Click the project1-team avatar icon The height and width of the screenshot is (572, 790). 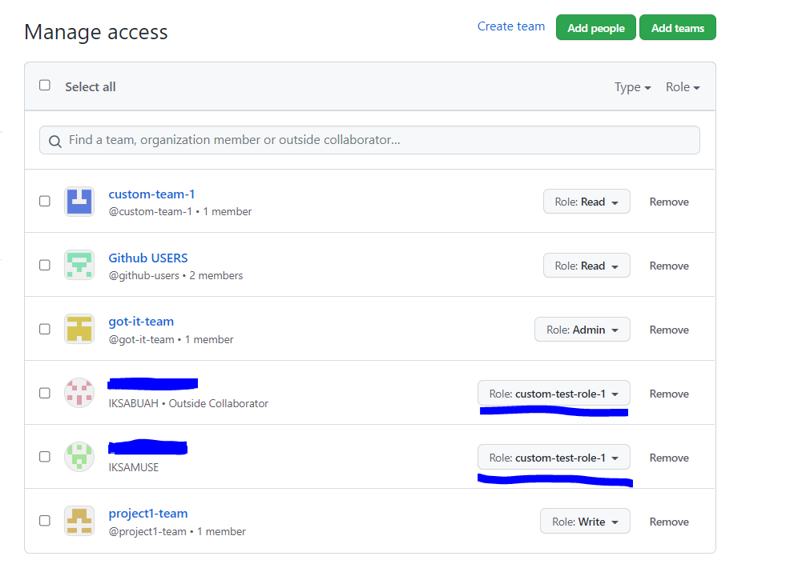click(x=79, y=520)
